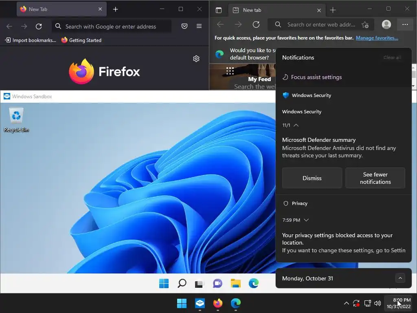Add a new tab in Edge
417x313 pixels.
click(333, 10)
